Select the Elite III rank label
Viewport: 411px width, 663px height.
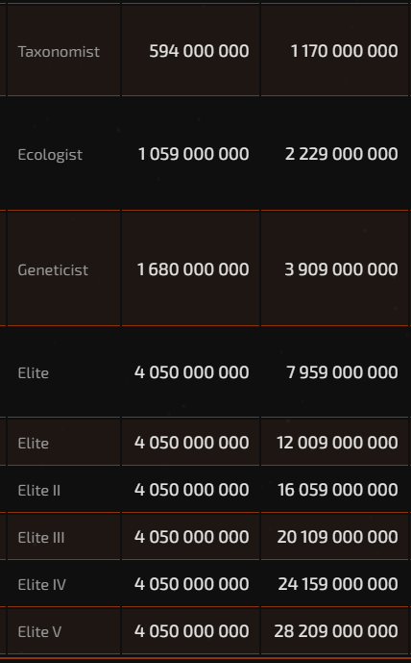tap(41, 537)
